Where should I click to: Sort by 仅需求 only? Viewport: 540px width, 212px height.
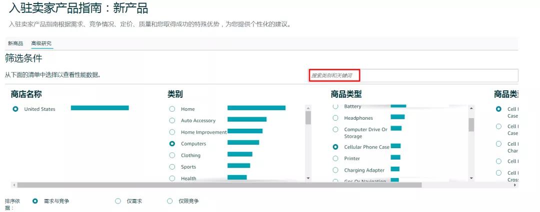point(118,201)
